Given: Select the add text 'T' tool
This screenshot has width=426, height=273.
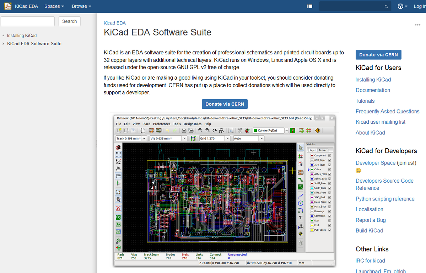Looking at the screenshot, I should tap(301, 218).
